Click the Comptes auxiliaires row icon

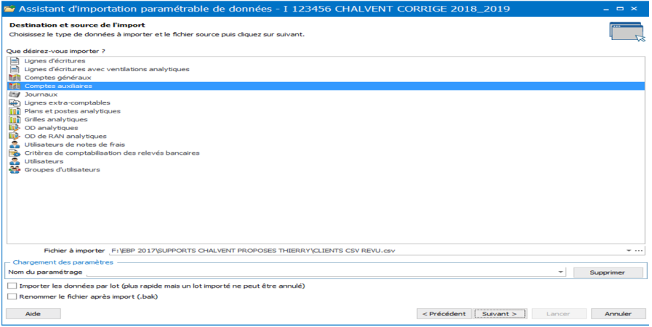pyautogui.click(x=15, y=86)
